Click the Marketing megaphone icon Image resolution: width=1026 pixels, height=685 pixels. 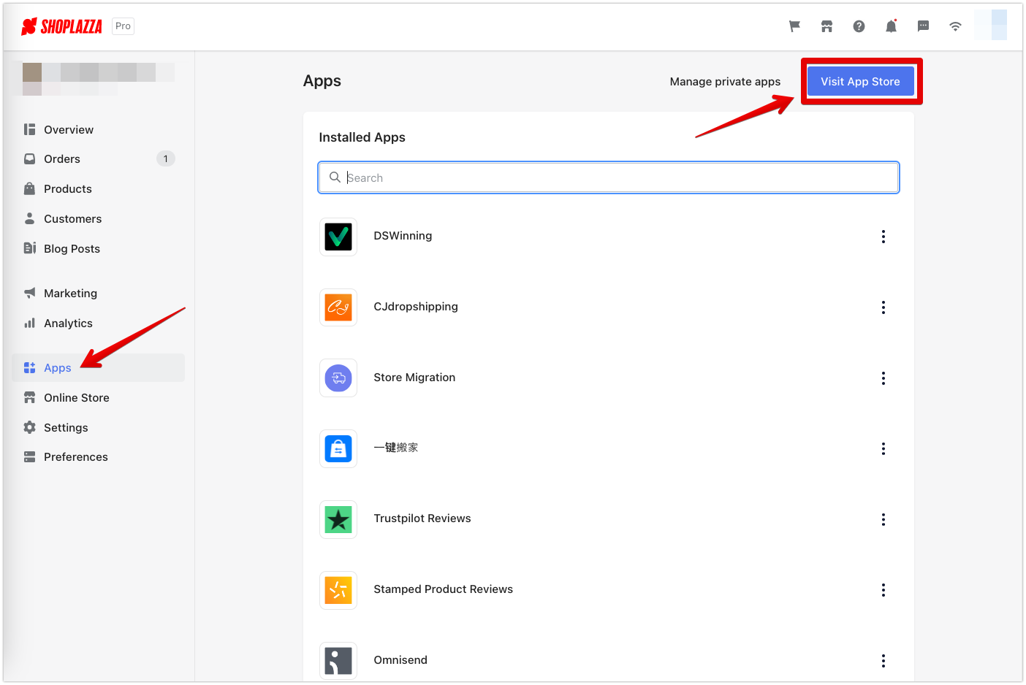(x=30, y=293)
